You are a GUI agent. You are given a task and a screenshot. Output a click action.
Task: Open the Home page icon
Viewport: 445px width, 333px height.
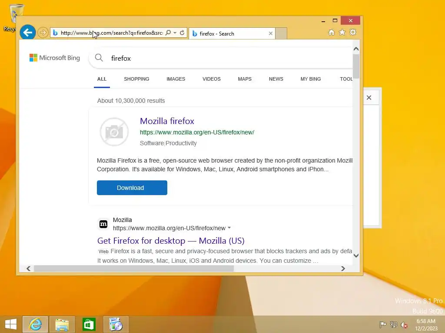tap(331, 32)
